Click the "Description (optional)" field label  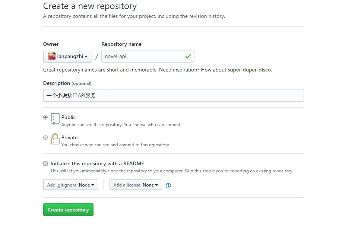tap(67, 83)
